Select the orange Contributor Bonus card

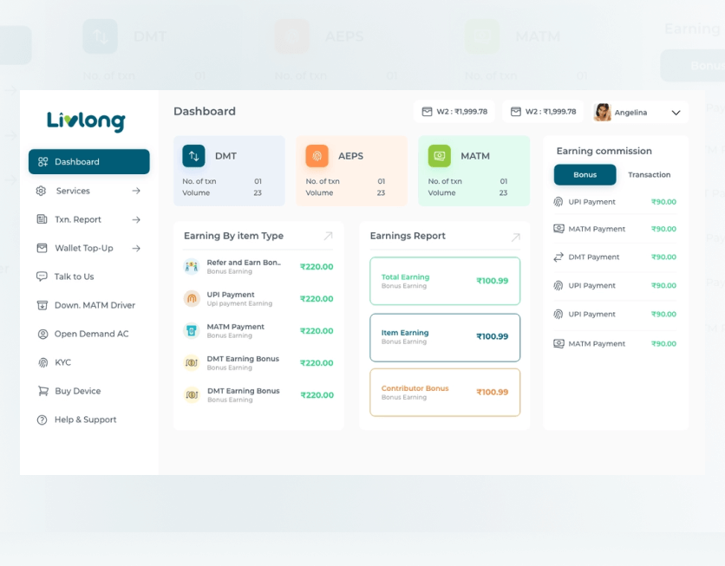pos(445,392)
